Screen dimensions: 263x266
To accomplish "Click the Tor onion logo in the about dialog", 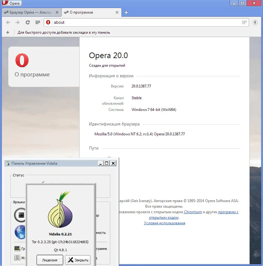I will (x=60, y=209).
